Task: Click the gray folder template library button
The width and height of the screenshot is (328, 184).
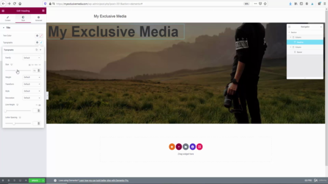Action: pyautogui.click(x=186, y=147)
